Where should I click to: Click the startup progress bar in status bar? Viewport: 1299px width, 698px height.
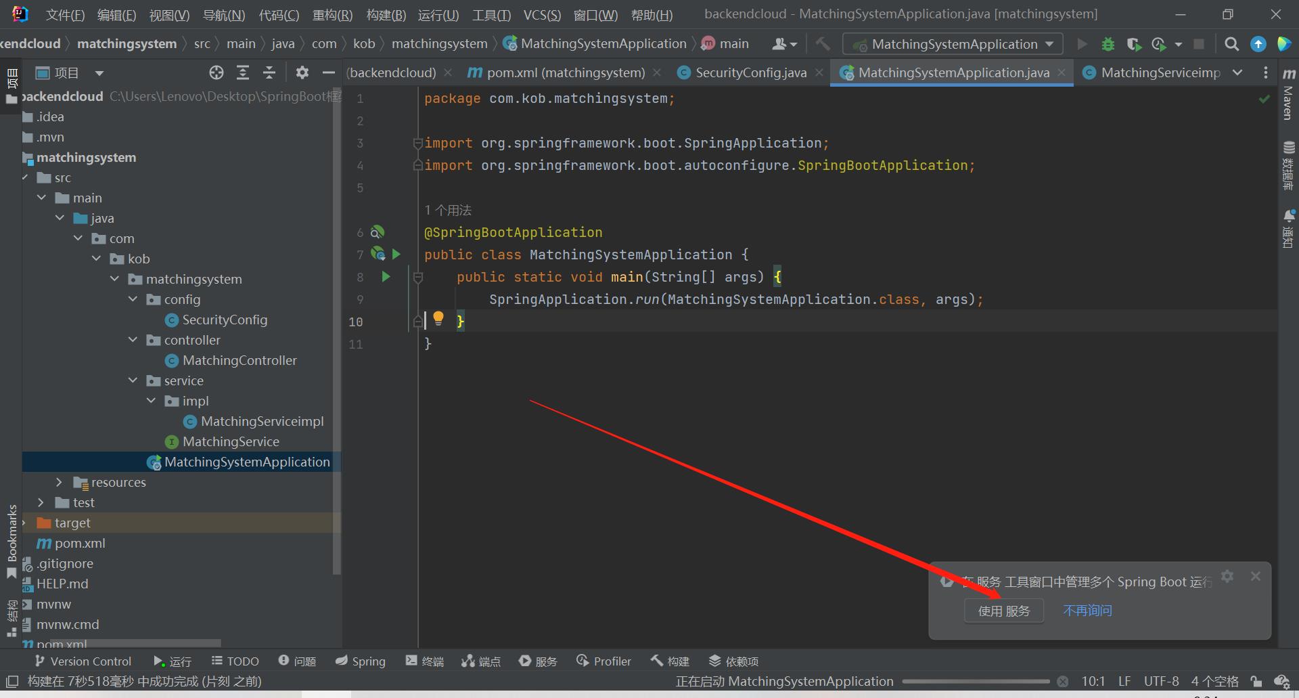point(975,682)
